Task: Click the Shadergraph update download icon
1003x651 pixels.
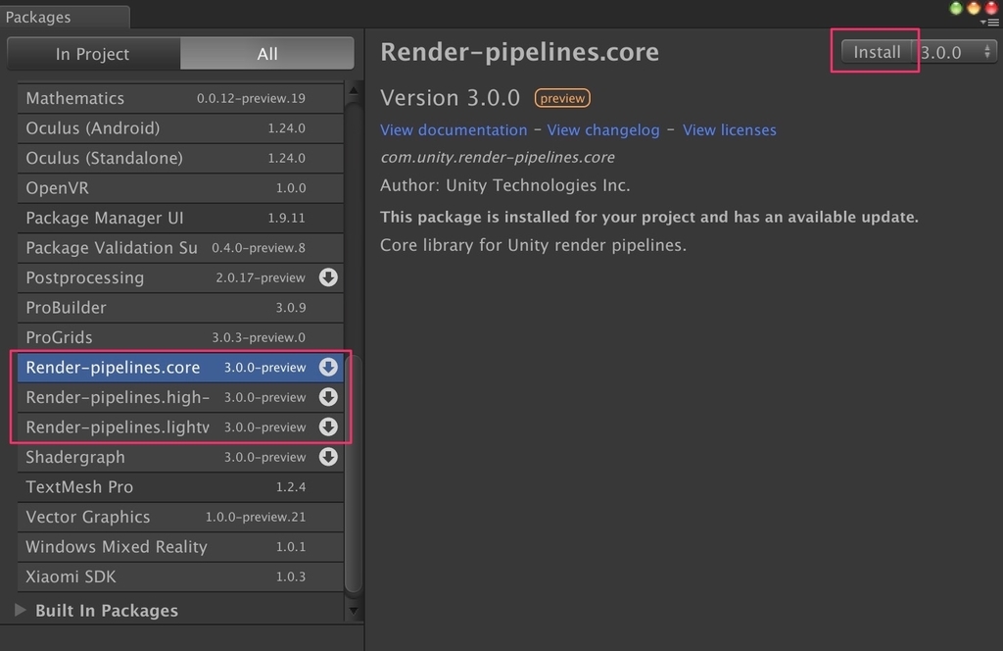Action: pos(329,457)
